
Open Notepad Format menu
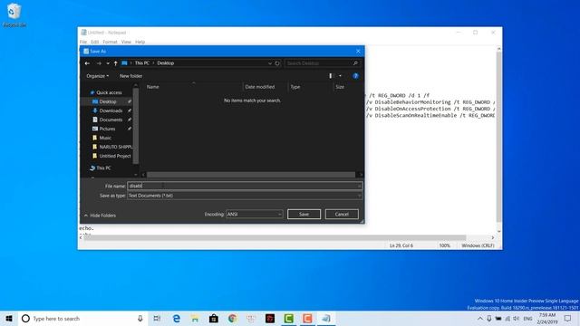[110, 42]
